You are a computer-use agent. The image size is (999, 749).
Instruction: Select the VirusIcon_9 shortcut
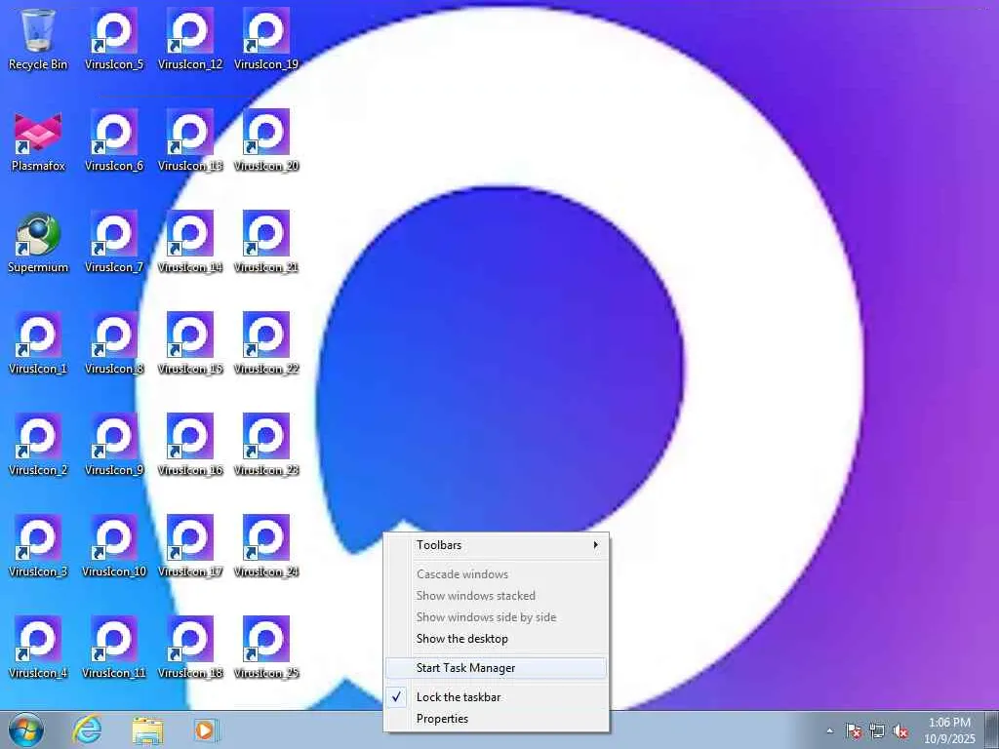coord(114,445)
